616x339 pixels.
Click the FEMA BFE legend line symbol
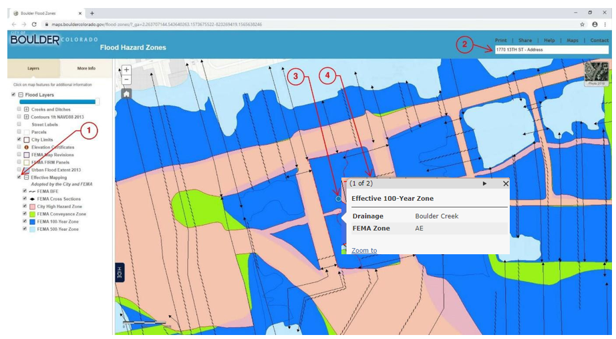point(32,192)
